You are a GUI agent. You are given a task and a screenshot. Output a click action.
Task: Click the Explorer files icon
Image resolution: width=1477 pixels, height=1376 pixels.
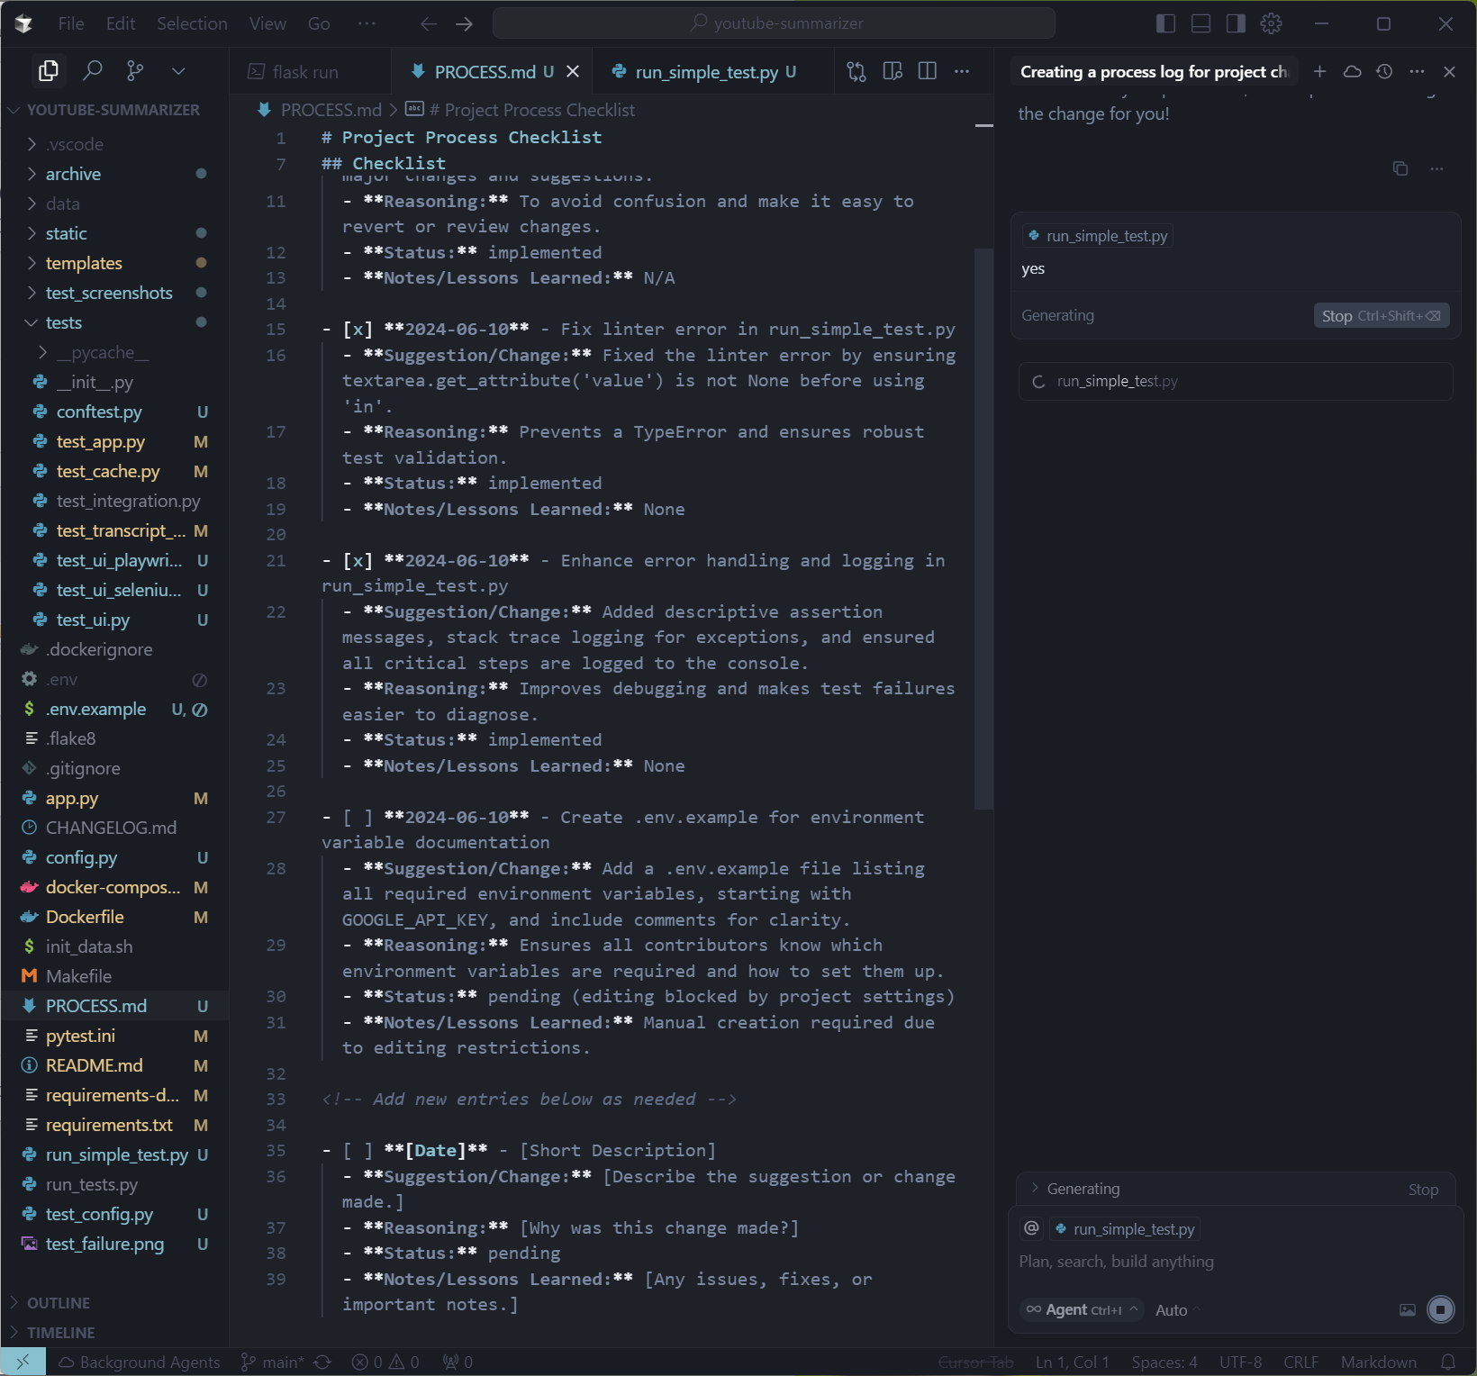coord(49,70)
